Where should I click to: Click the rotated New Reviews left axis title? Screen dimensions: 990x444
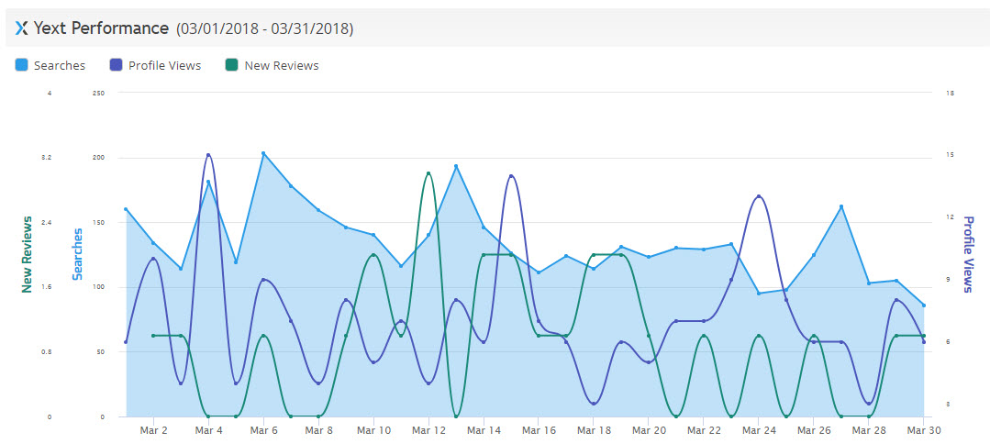coord(28,255)
